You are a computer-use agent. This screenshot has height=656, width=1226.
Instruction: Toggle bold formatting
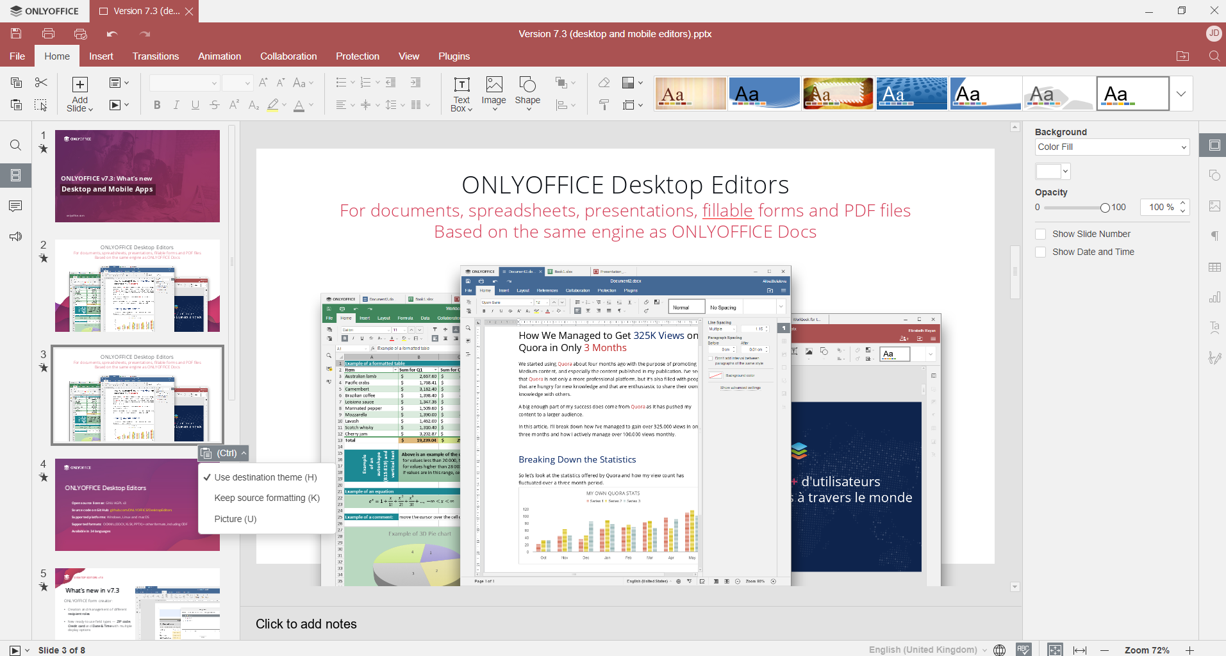(156, 104)
